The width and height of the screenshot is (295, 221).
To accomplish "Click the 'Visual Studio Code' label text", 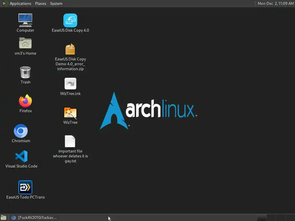I will (x=21, y=166).
